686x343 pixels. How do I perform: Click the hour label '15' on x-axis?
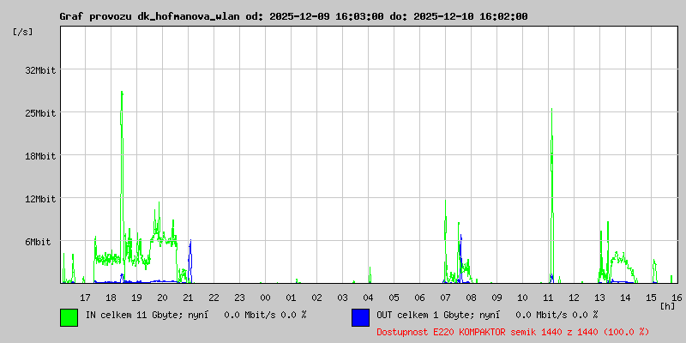pos(652,298)
